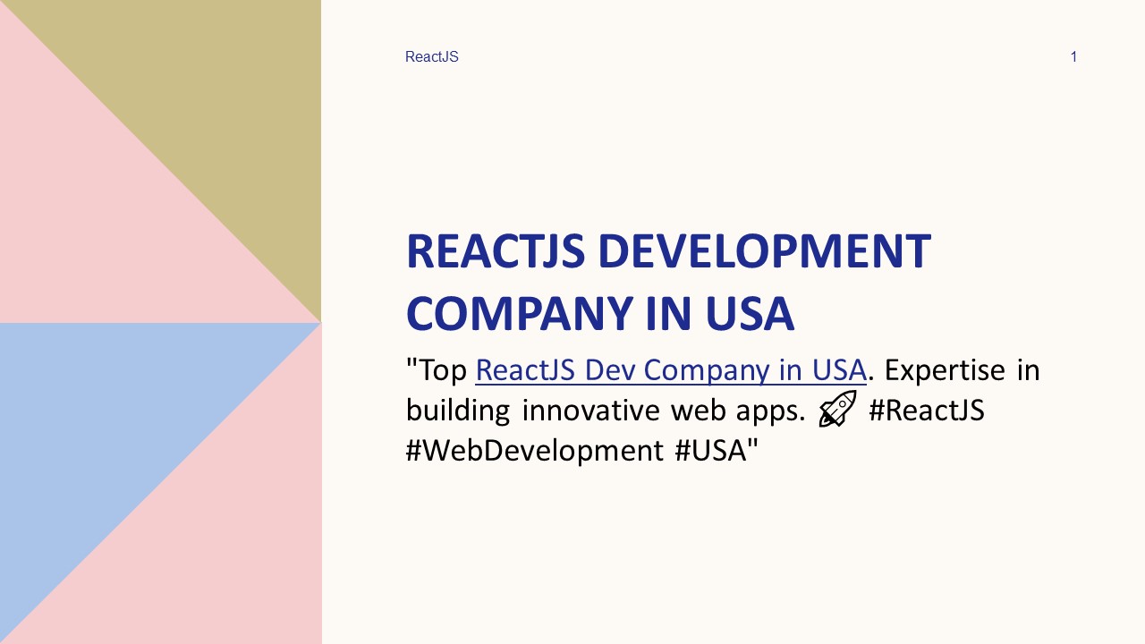Screen dimensions: 1145x644
Task: Click the #ReactJS hashtag text
Action: [926, 410]
